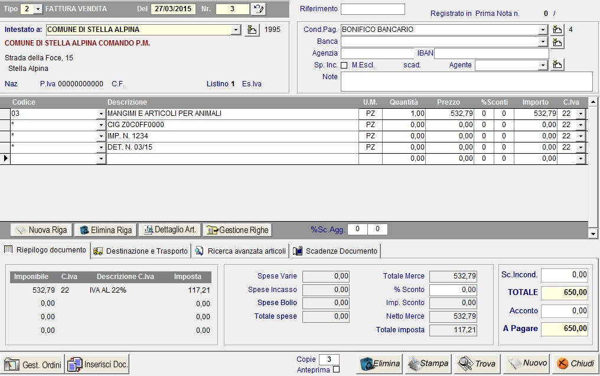The width and height of the screenshot is (600, 376).
Task: Click the grid scrollbar down arrow
Action: coord(593,233)
